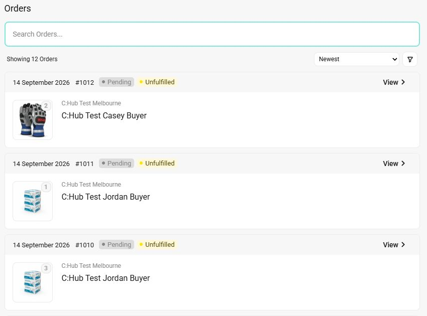Screen dimensions: 427x316
Task: Click the #1012 order number
Action: (x=85, y=82)
